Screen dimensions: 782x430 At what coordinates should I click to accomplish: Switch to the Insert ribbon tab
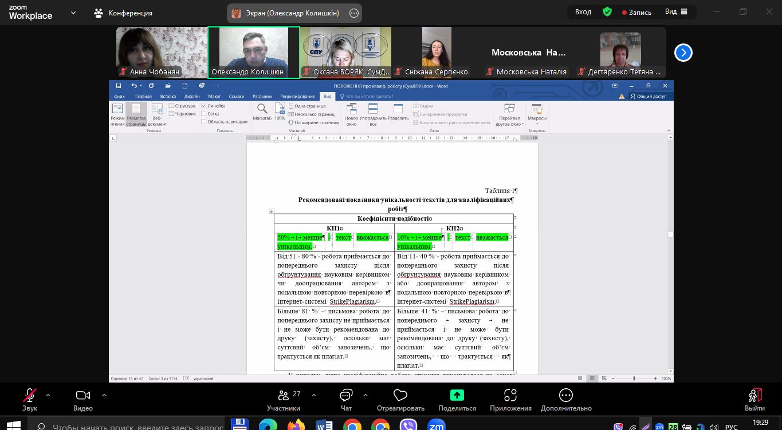168,97
